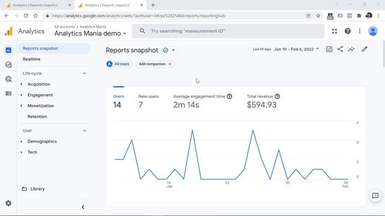Open browser extensions puzzle icon
This screenshot has width=385, height=216.
(x=359, y=16)
